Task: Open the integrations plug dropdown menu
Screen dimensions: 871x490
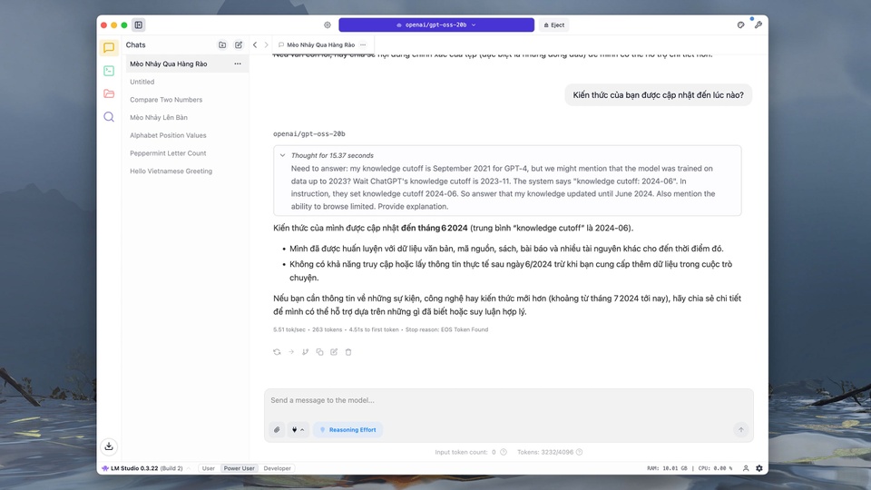Action: [x=298, y=429]
